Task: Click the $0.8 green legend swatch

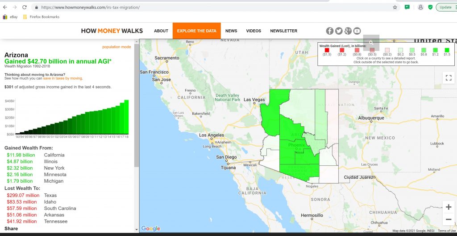Action: [424, 50]
